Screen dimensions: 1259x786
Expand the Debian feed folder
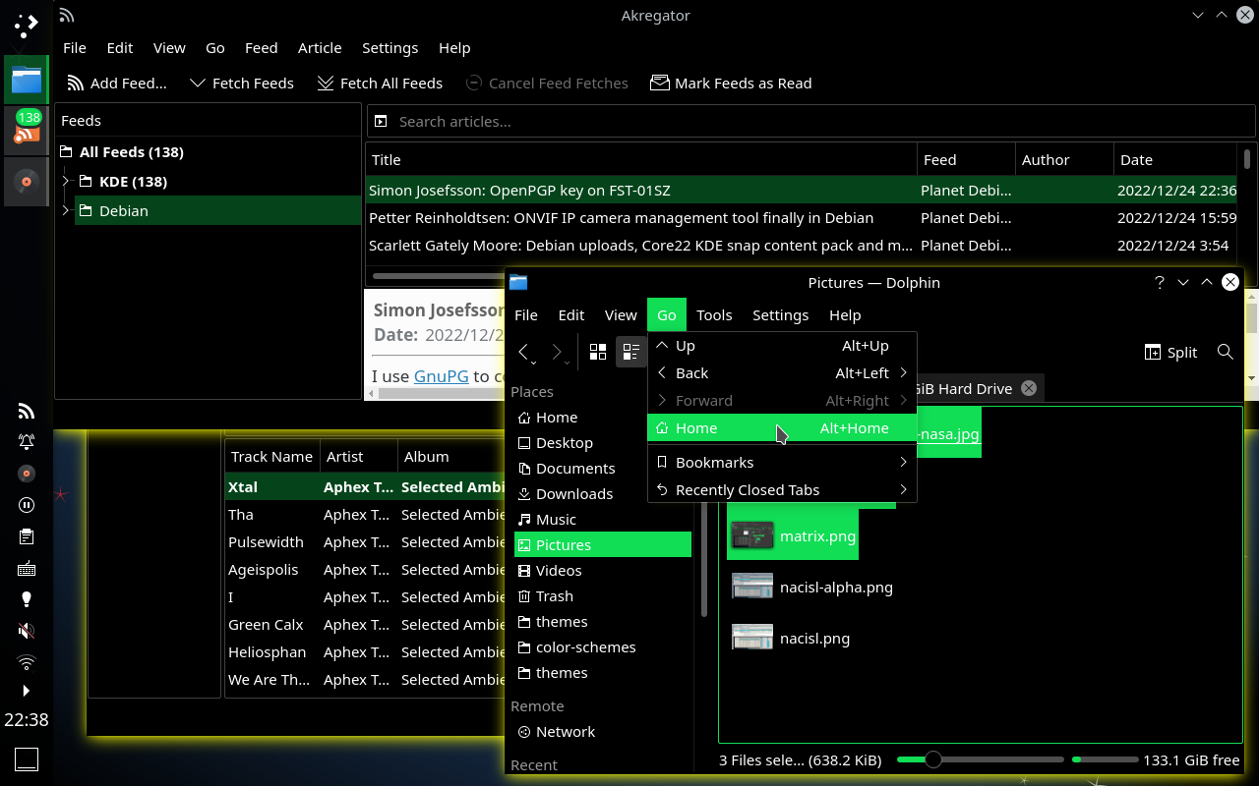tap(66, 210)
